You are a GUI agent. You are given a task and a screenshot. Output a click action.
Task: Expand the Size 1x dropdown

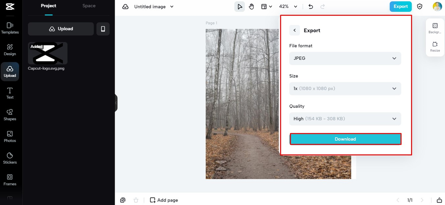point(345,89)
